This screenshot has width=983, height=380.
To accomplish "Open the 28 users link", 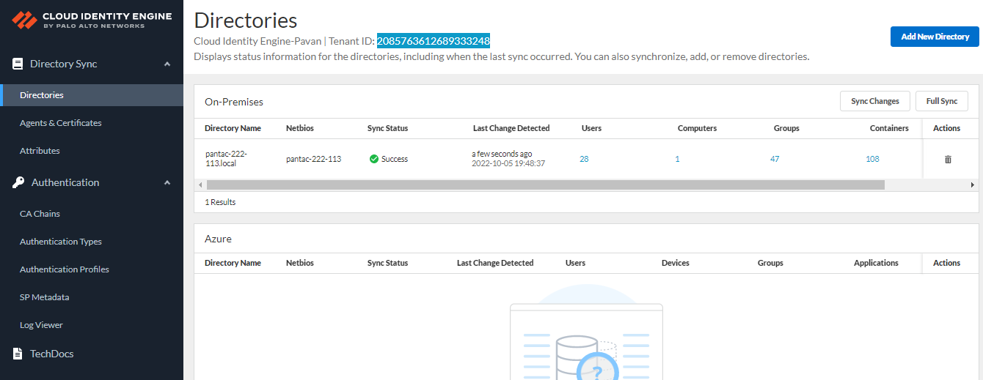I will click(x=584, y=159).
